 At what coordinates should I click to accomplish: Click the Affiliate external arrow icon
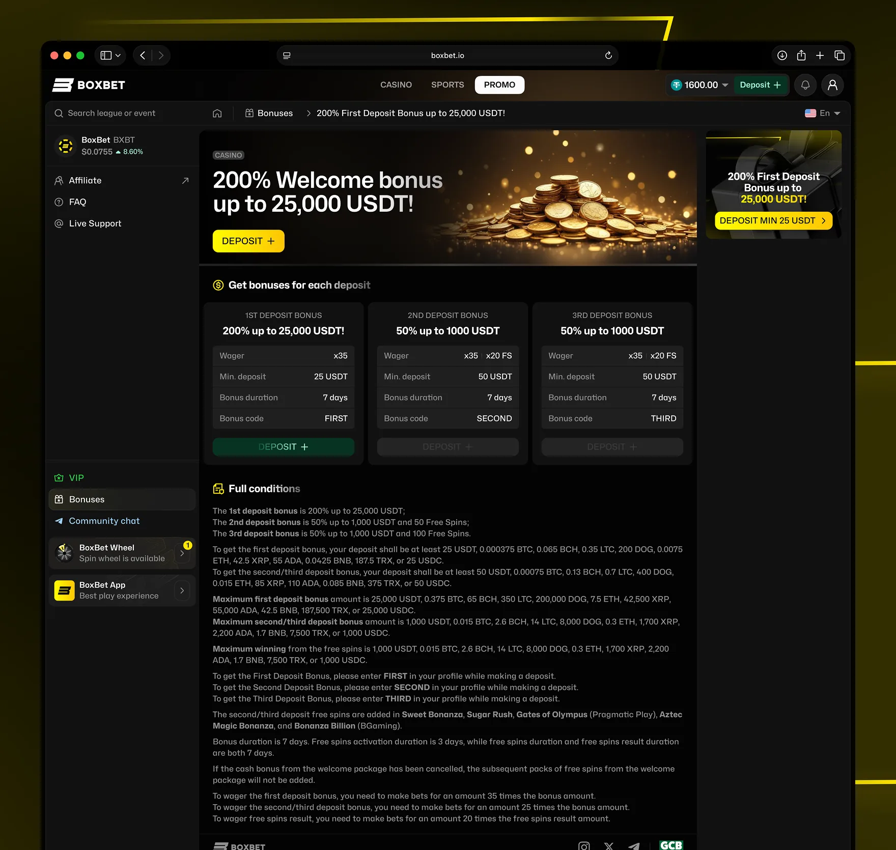185,181
